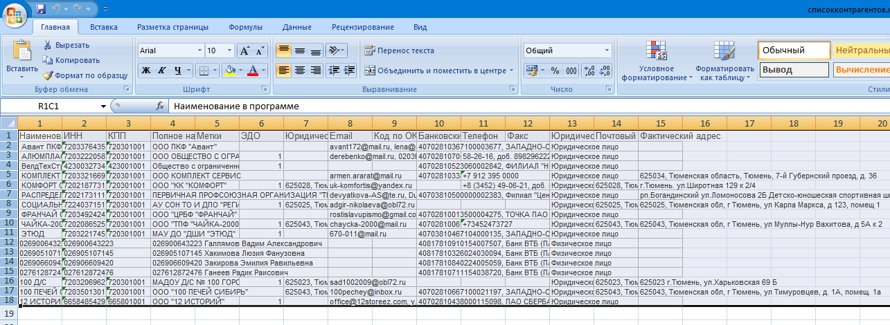Click the fx insert function button
Viewport: 890px width, 325px height.
tap(160, 106)
